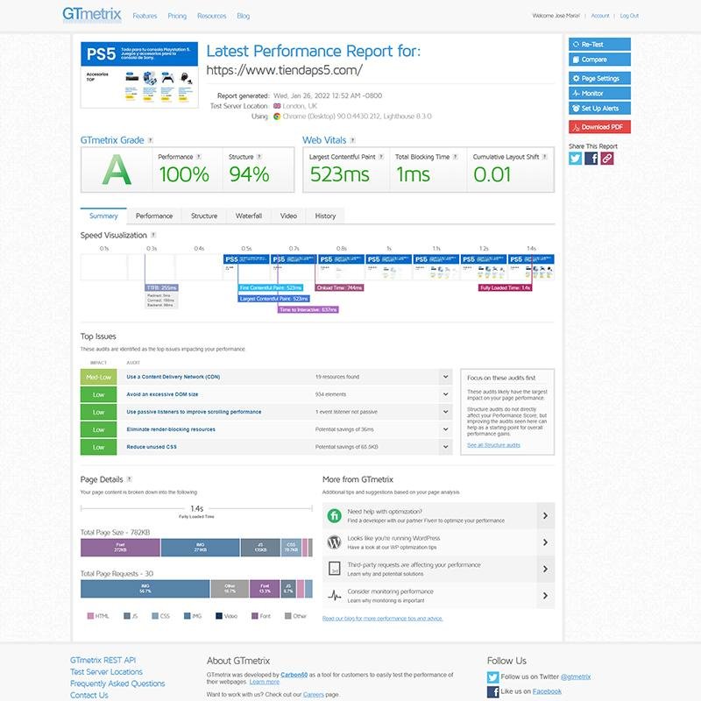Click the Fully Loaded Time marker
Screen dimensions: 701x701
coord(506,287)
